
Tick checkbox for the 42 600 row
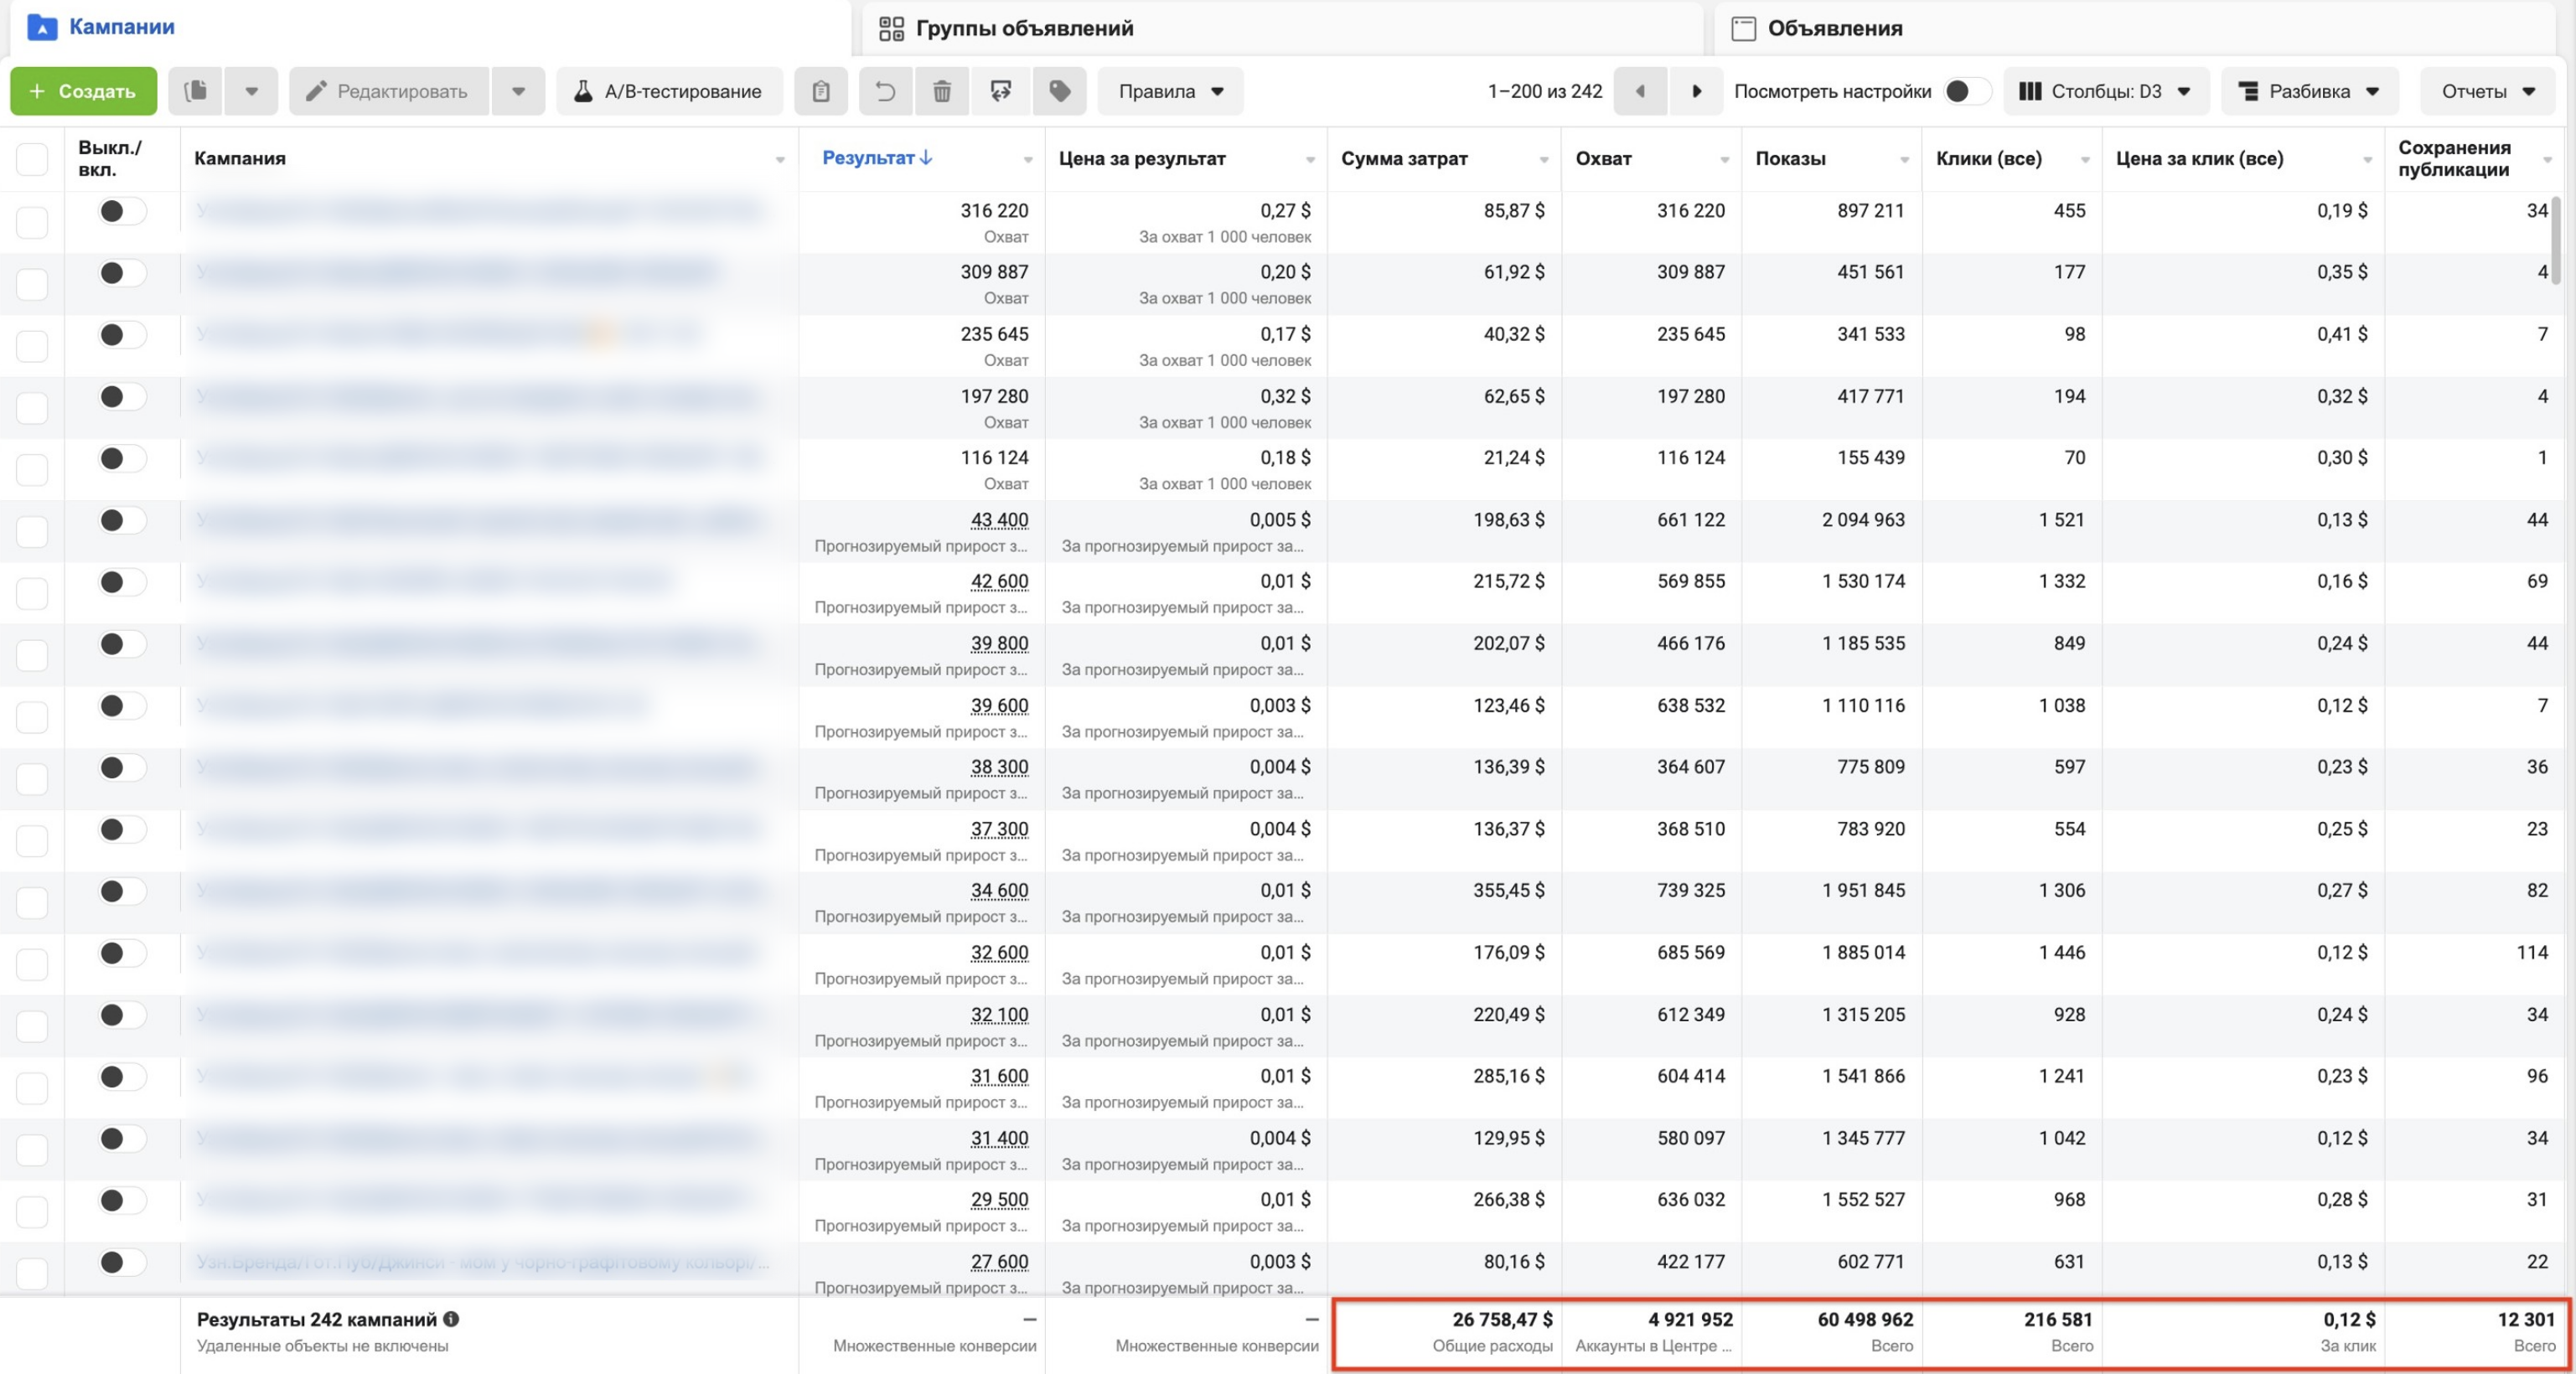(x=32, y=593)
